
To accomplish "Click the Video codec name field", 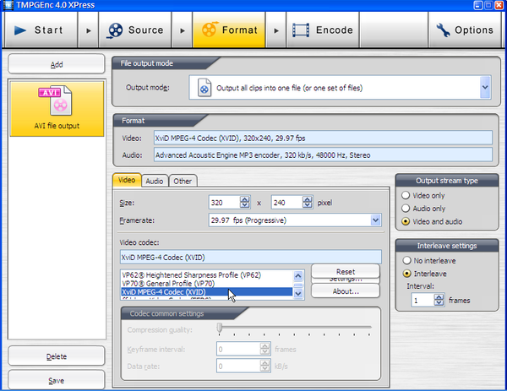I will (251, 258).
